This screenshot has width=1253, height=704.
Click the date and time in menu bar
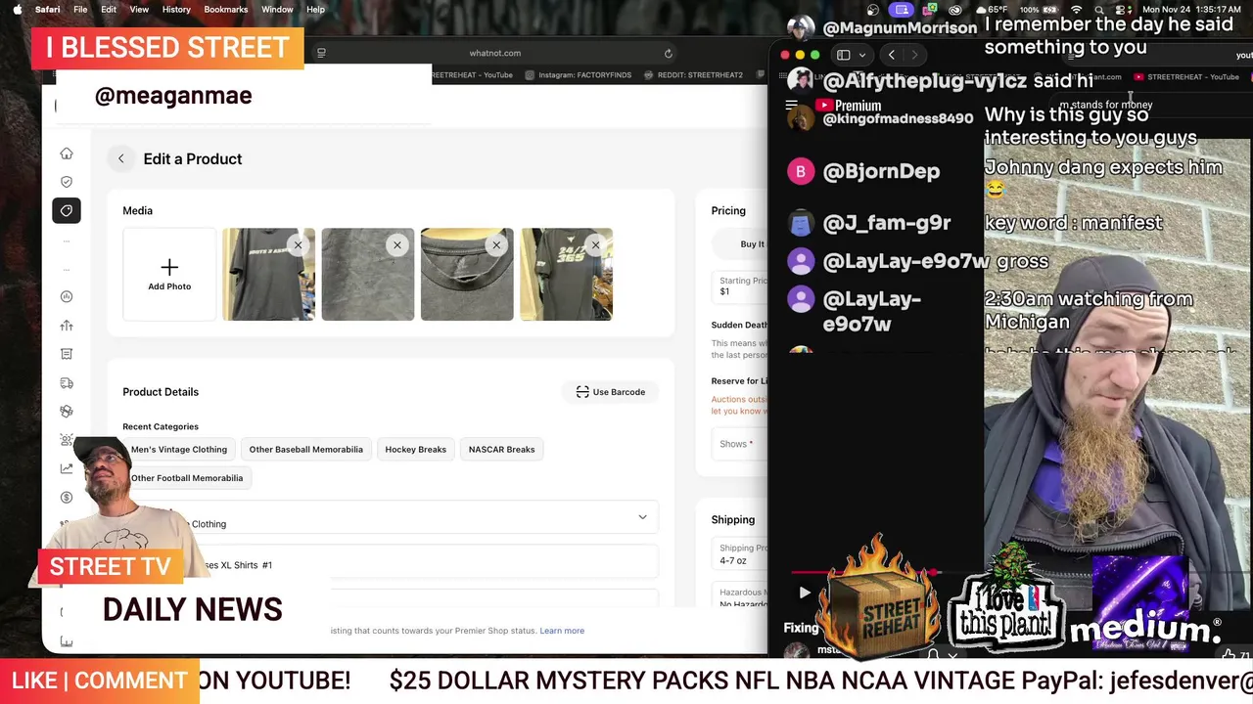1191,10
